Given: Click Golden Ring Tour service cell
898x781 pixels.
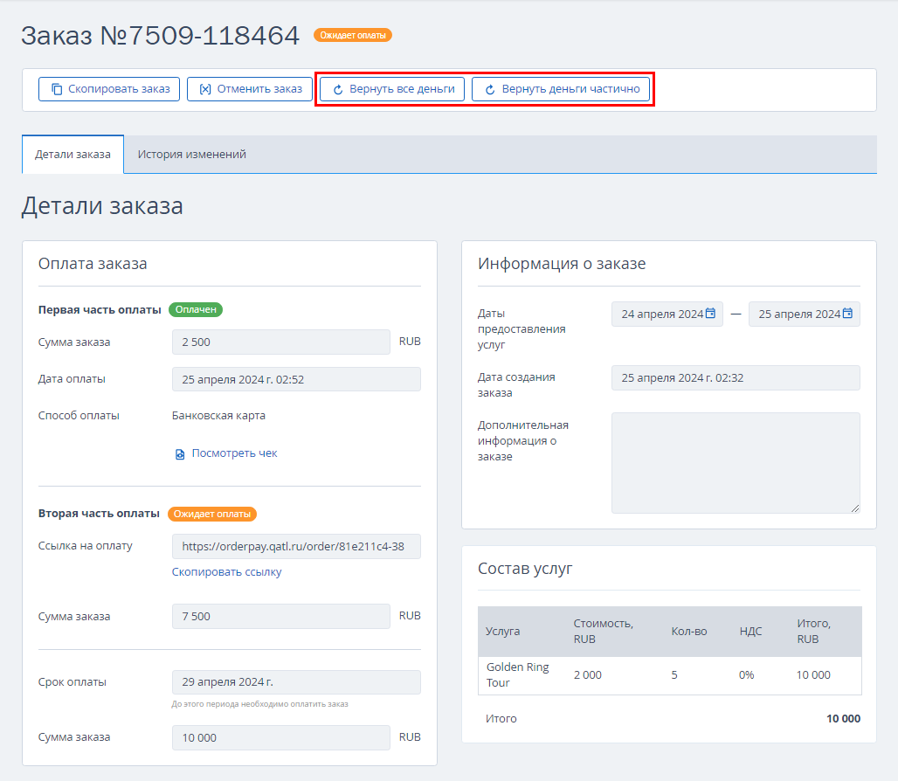Looking at the screenshot, I should click(x=518, y=675).
